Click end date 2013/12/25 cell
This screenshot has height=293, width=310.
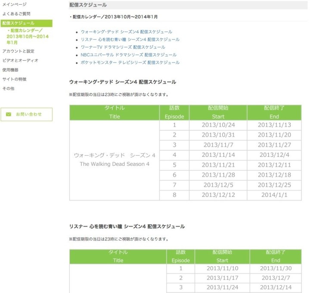(274, 185)
